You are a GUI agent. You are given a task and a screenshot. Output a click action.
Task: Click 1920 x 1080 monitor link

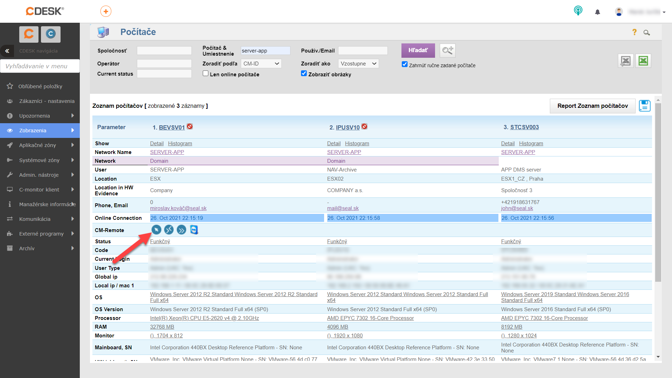[x=345, y=336]
